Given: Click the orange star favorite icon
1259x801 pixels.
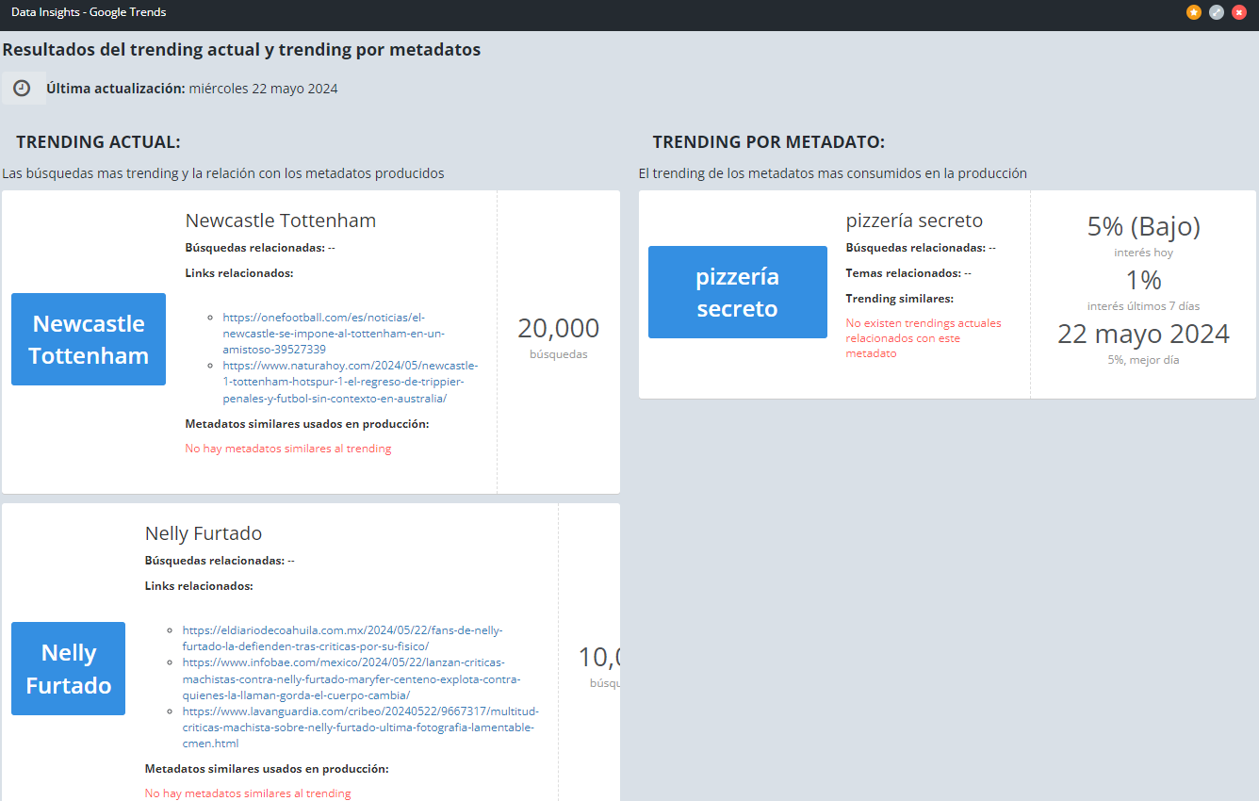Looking at the screenshot, I should tap(1194, 12).
